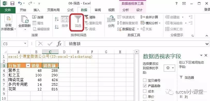Select row 5 header

4,75
